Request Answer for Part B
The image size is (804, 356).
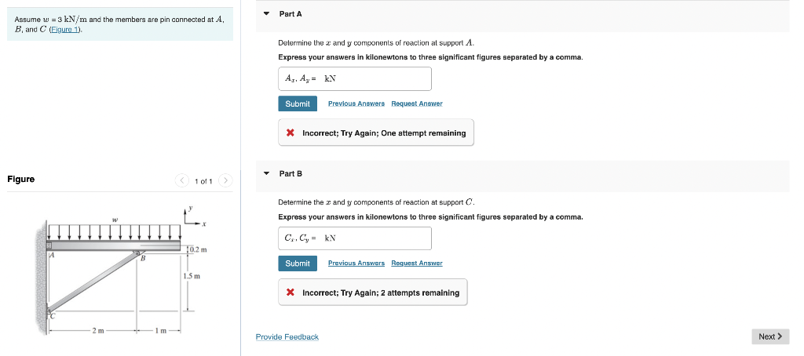[416, 263]
